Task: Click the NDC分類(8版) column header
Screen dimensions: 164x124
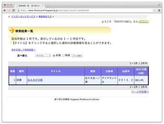Action: point(141,71)
